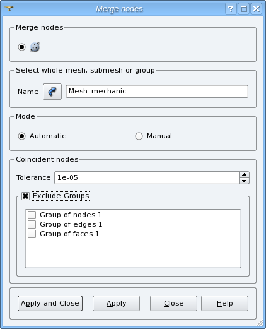This screenshot has width=266, height=329.
Task: Click the SALOME logo icon in title bar
Action: coord(9,8)
